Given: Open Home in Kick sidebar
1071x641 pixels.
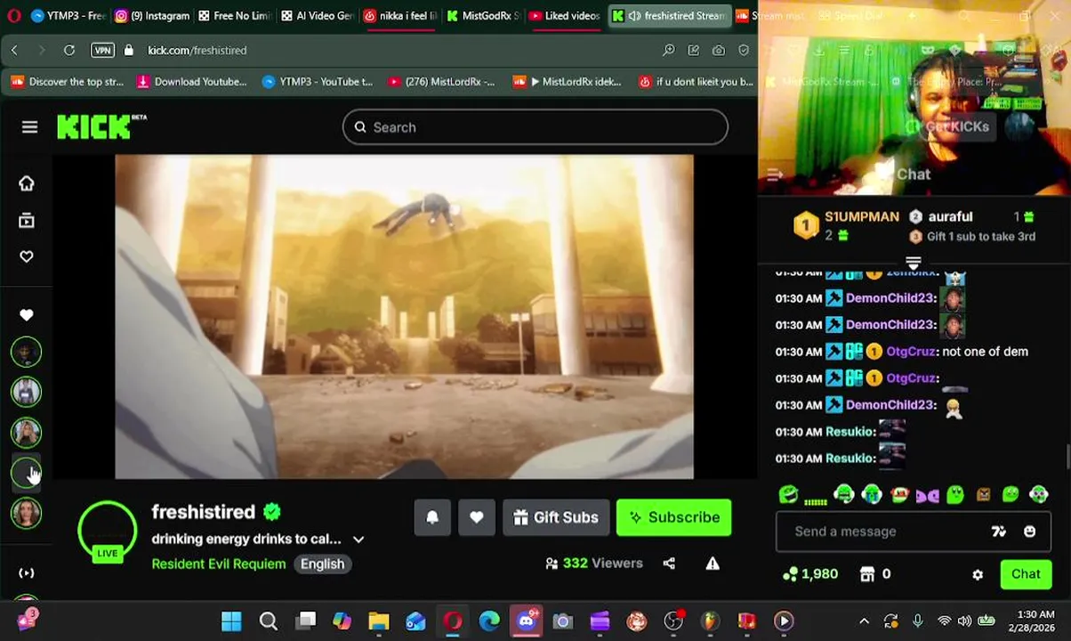Looking at the screenshot, I should (x=27, y=183).
